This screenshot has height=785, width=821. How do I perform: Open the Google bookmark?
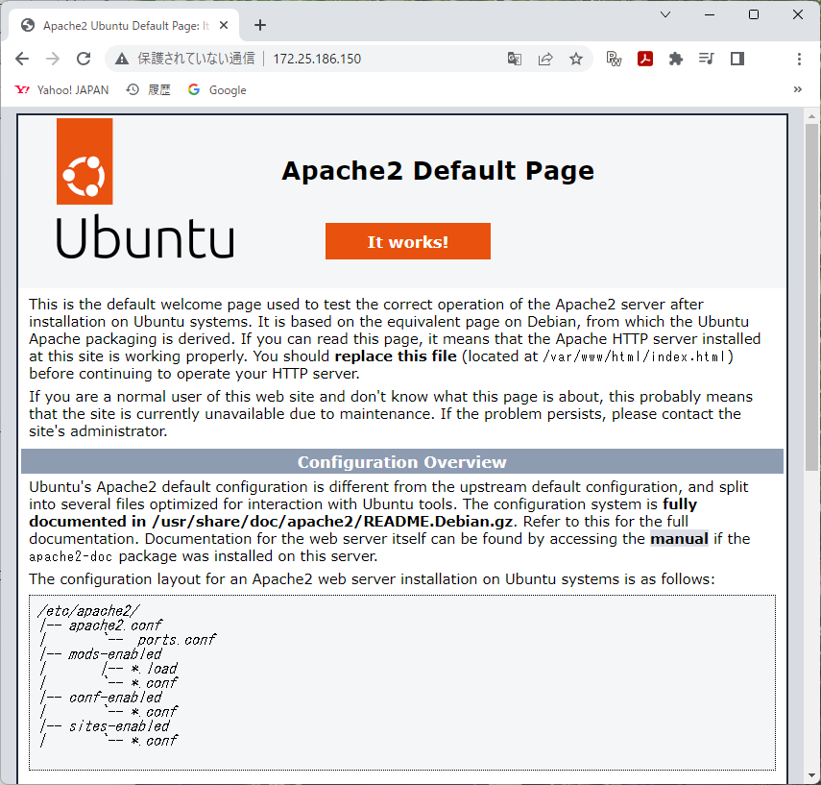217,90
